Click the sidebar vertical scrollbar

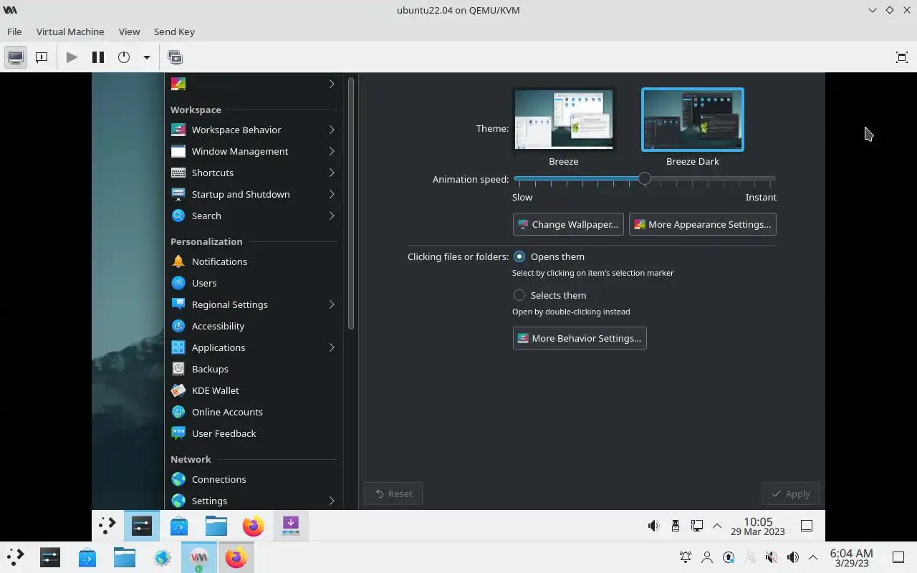coord(351,204)
